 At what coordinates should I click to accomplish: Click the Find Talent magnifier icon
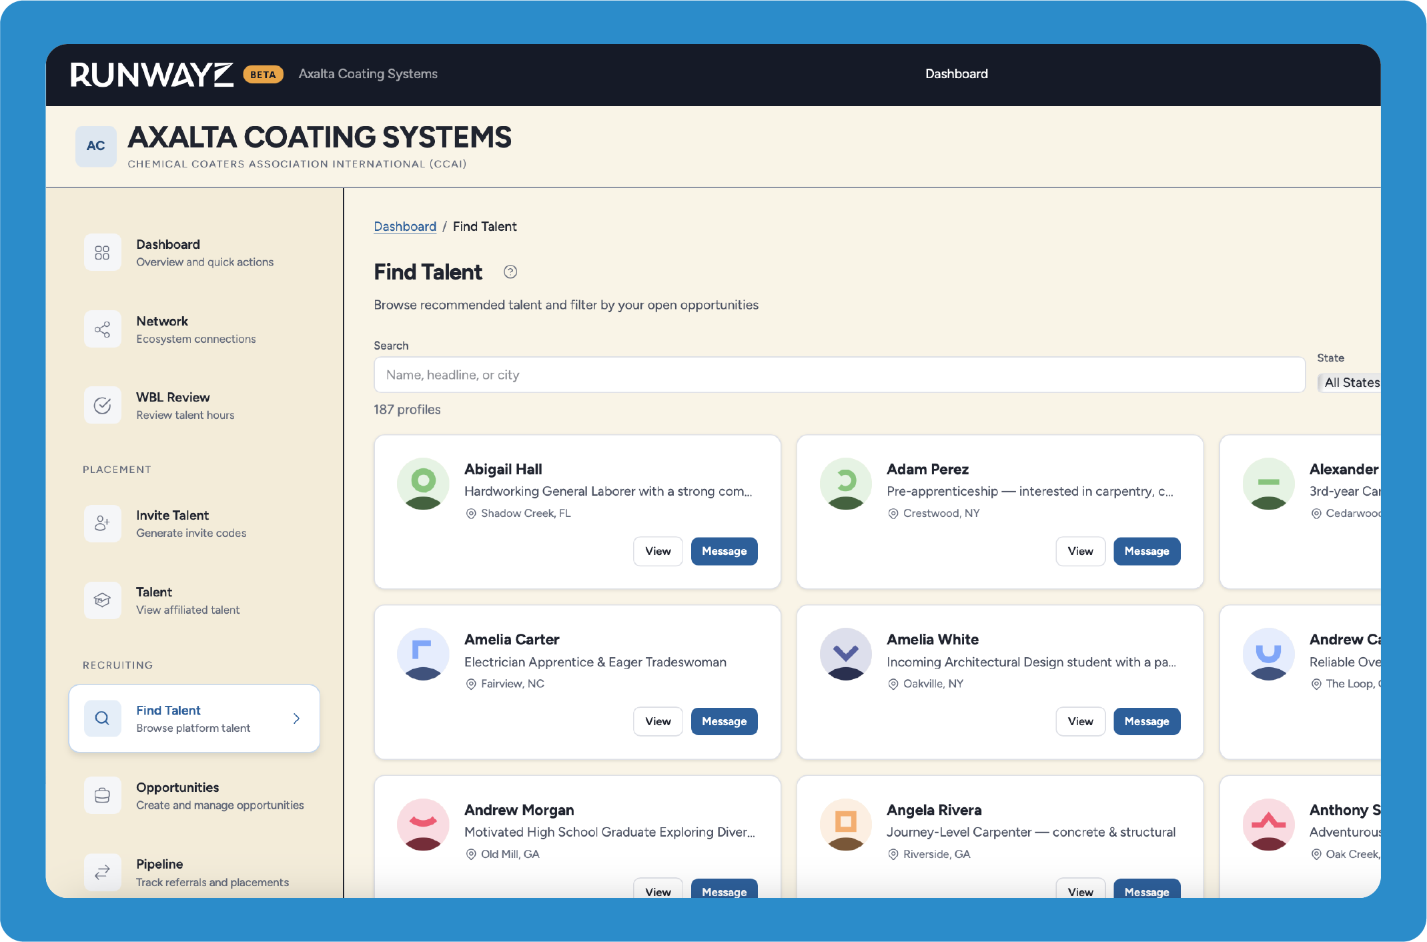[102, 718]
